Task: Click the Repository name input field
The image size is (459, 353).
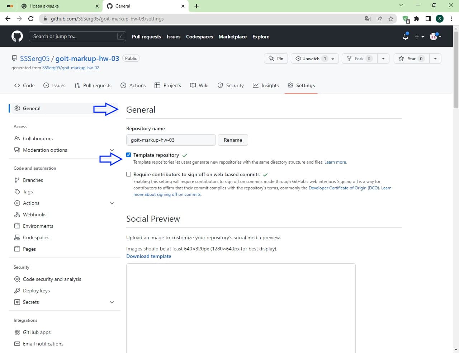Action: (x=171, y=140)
